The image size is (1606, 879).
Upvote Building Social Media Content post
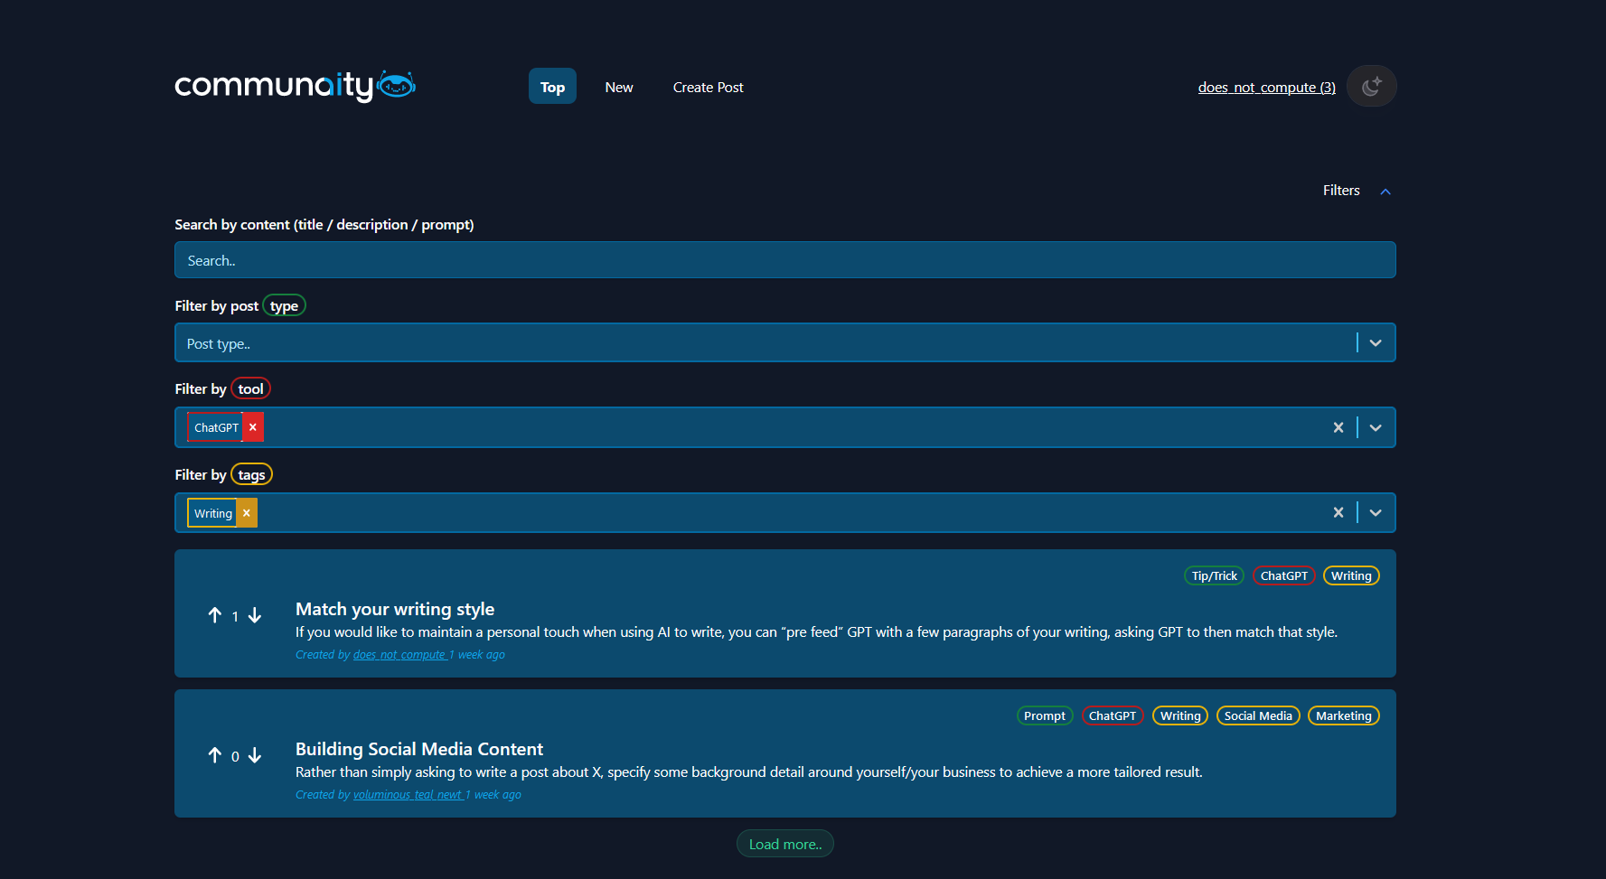pos(215,755)
